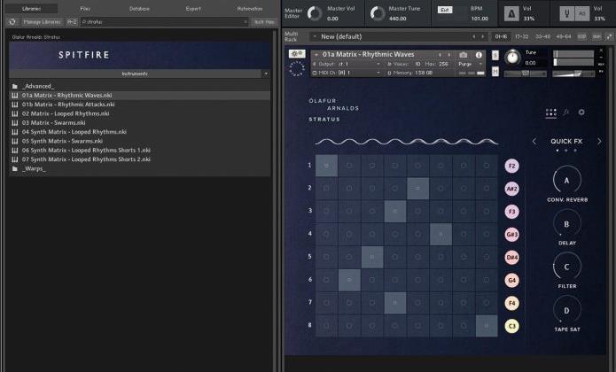Toggle highlighted matrix cell in row 2
This screenshot has width=616, height=372.
[417, 189]
